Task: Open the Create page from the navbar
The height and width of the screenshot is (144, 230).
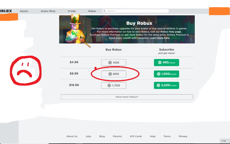Action: coord(72,11)
